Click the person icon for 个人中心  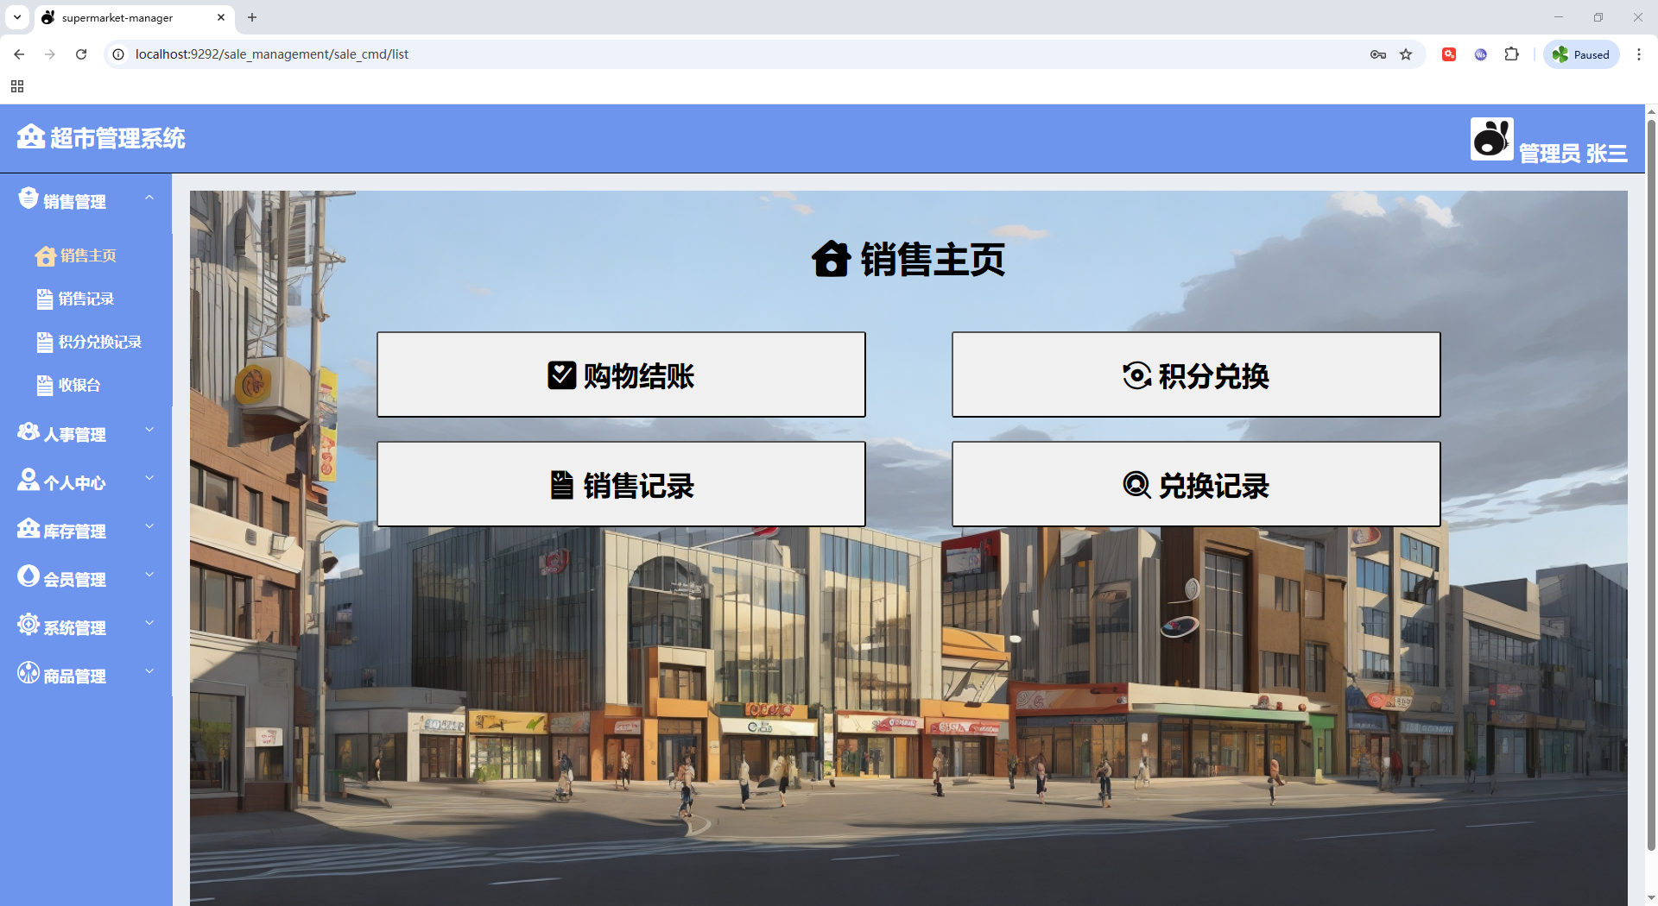(x=28, y=480)
